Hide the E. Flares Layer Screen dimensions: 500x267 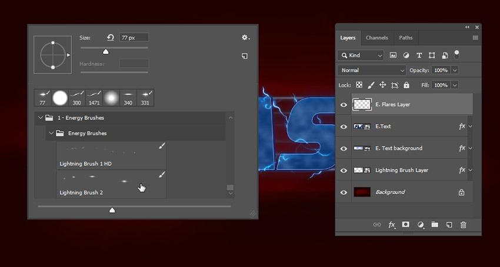(344, 105)
